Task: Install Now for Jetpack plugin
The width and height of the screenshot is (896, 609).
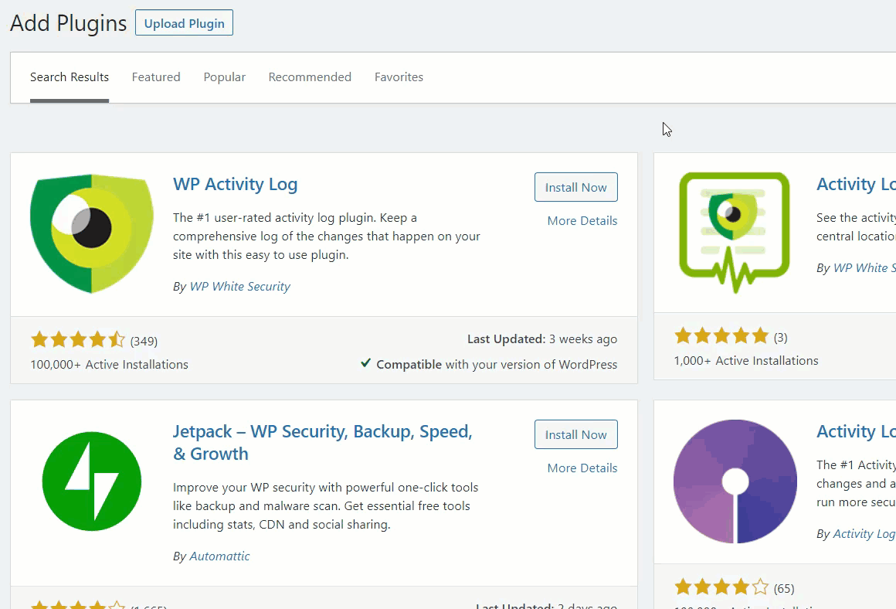Action: 576,434
